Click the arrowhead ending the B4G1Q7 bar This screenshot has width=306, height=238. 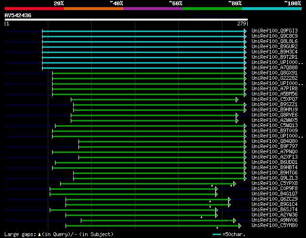pyautogui.click(x=217, y=195)
